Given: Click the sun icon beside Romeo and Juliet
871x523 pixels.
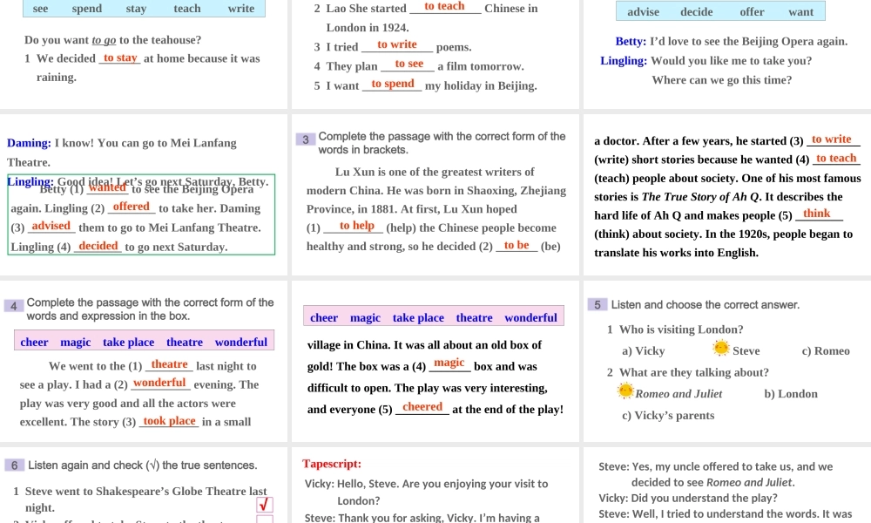Looking at the screenshot, I should [x=625, y=391].
